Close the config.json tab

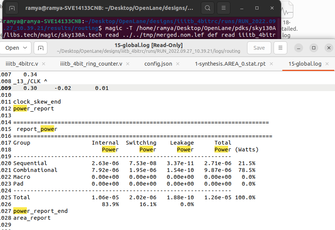(177, 64)
